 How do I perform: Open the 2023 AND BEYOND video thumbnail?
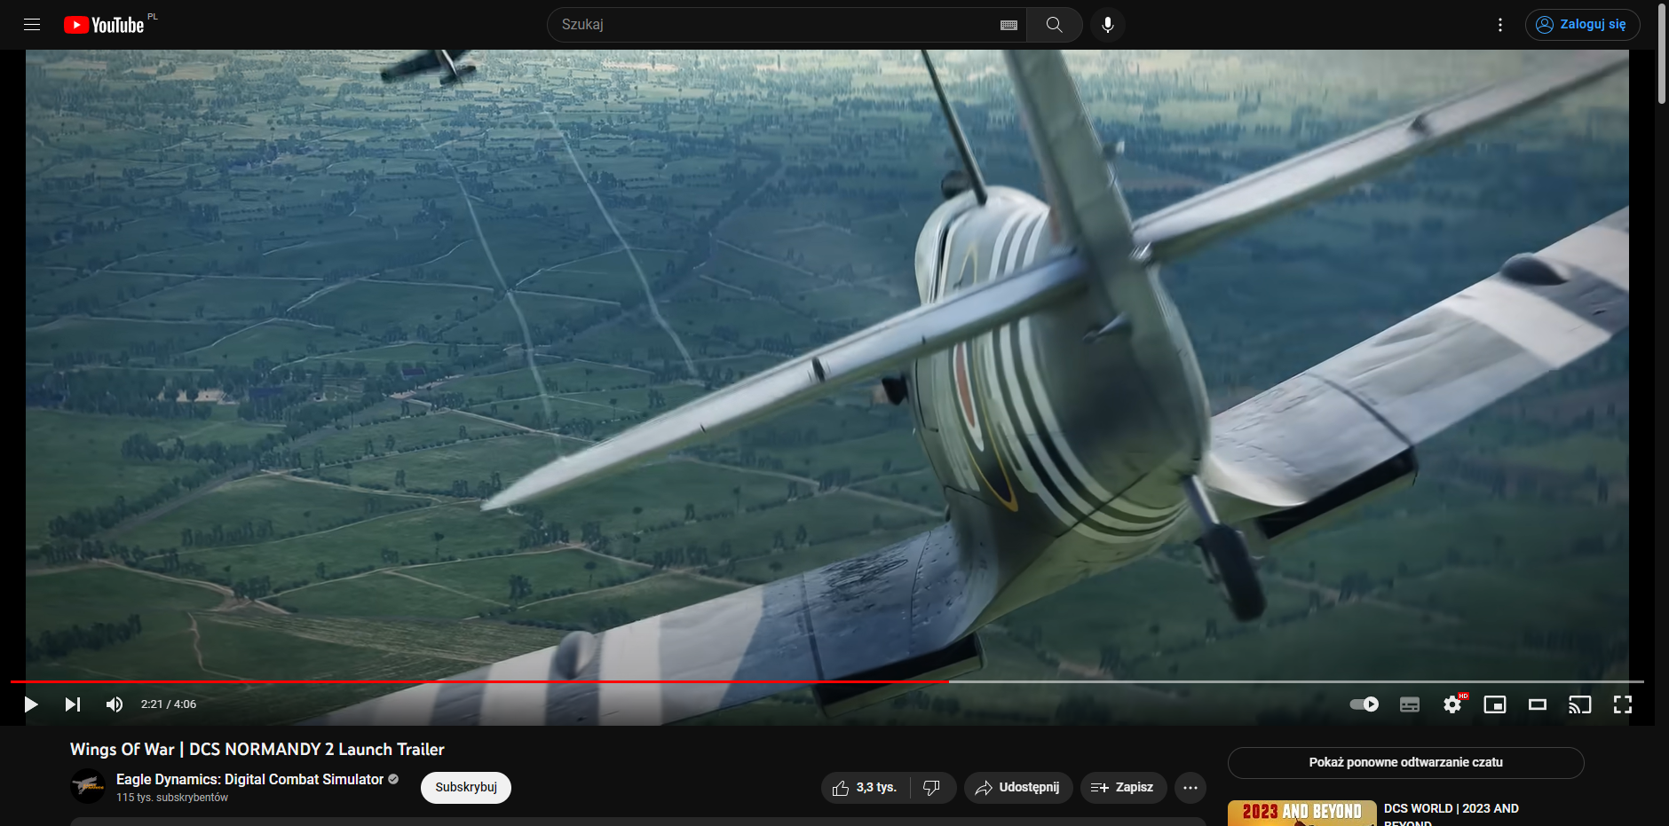coord(1302,813)
